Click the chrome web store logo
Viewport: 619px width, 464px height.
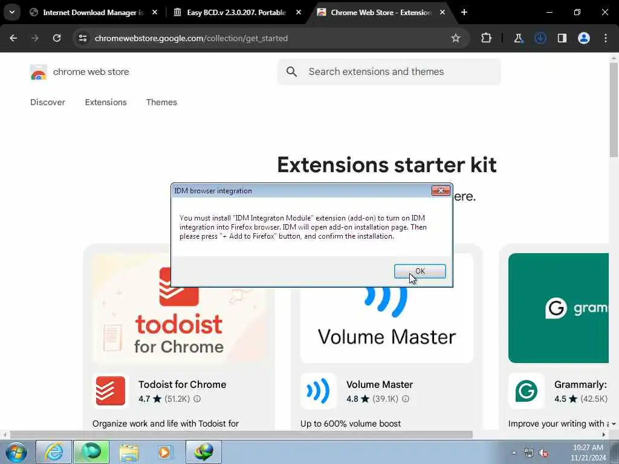pos(39,72)
